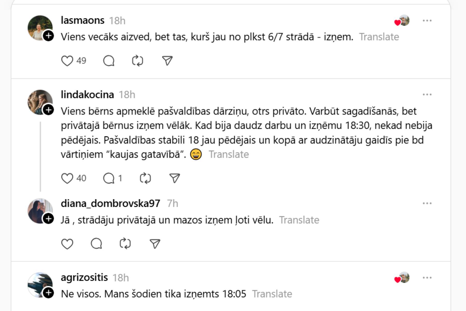The height and width of the screenshot is (311, 466).
Task: Follow agrizositis using plus badge
Action: [48, 293]
